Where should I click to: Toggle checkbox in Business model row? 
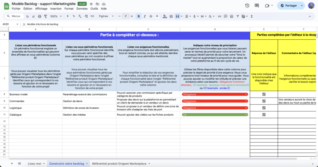pos(264,94)
